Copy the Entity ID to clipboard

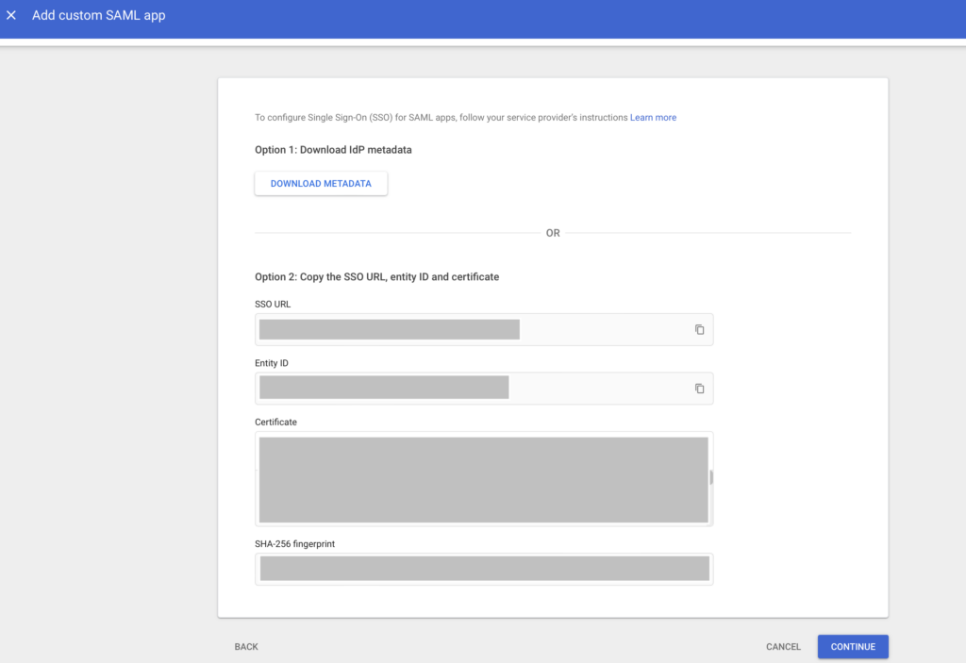(x=699, y=388)
